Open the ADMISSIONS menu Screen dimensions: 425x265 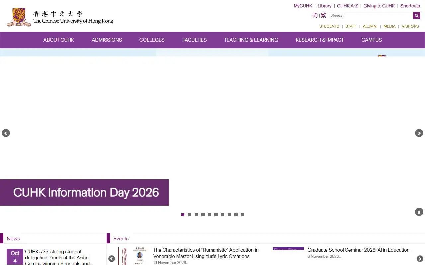(x=107, y=40)
